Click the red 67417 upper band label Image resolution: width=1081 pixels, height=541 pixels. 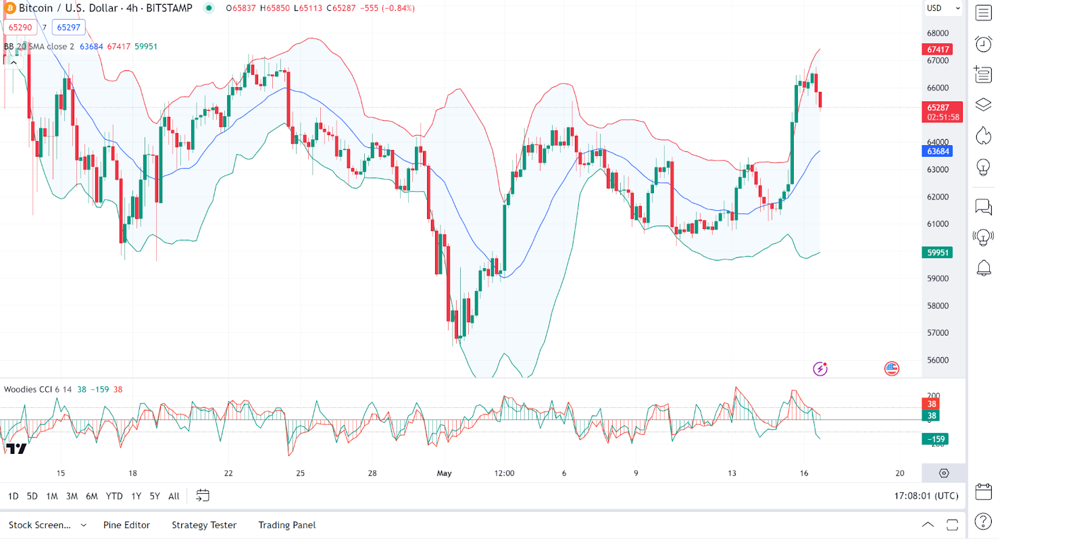point(938,49)
